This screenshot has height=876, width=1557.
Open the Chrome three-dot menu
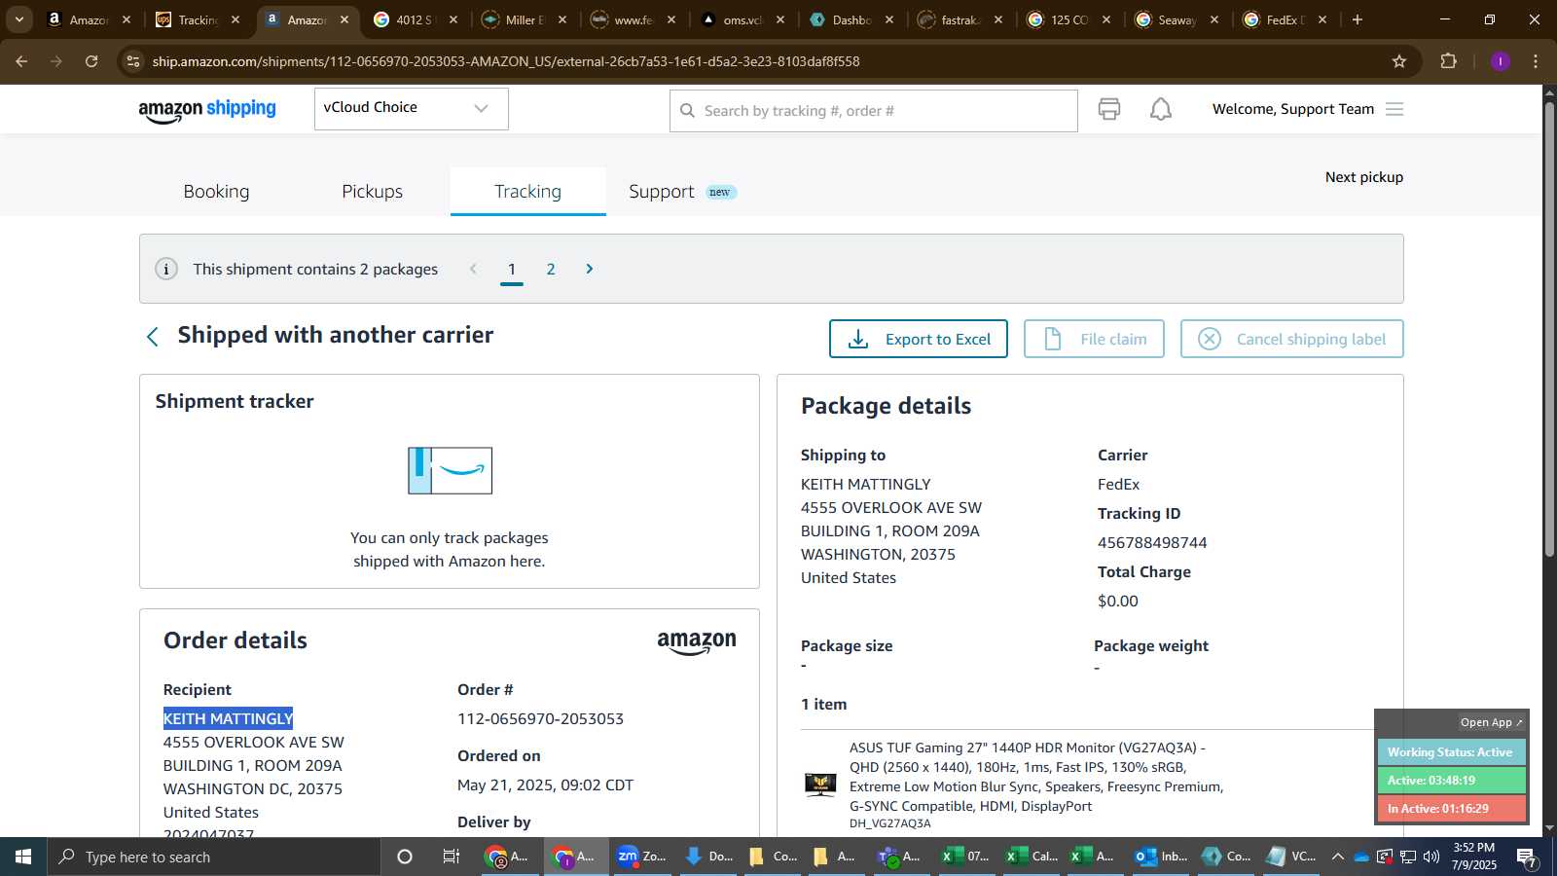[x=1536, y=61]
